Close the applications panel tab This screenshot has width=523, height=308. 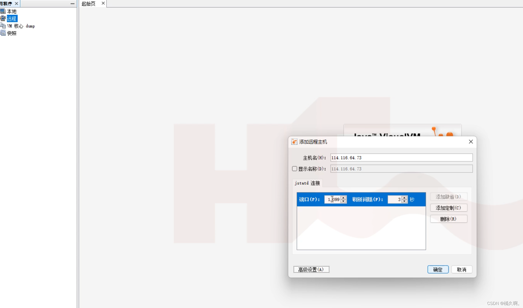17,4
